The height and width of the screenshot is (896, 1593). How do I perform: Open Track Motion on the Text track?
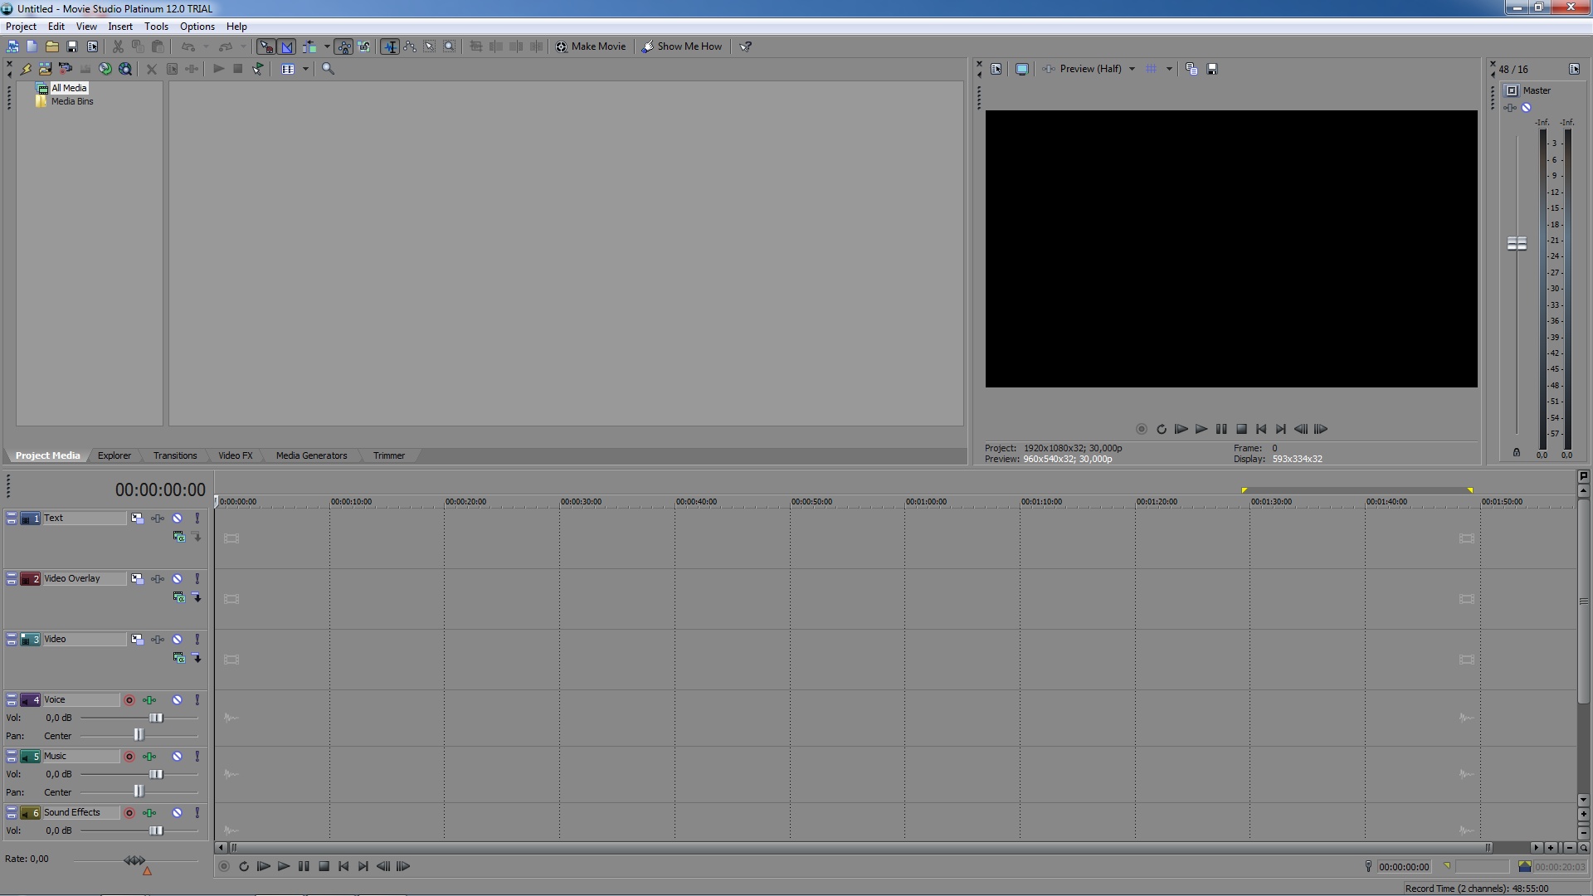(137, 519)
